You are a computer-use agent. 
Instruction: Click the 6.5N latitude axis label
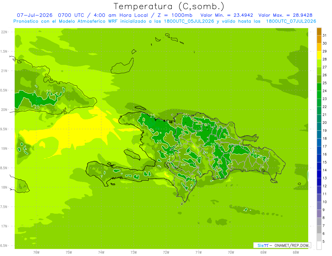tap(4, 246)
